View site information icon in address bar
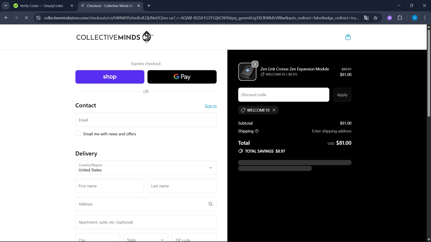This screenshot has width=431, height=242. tap(38, 18)
